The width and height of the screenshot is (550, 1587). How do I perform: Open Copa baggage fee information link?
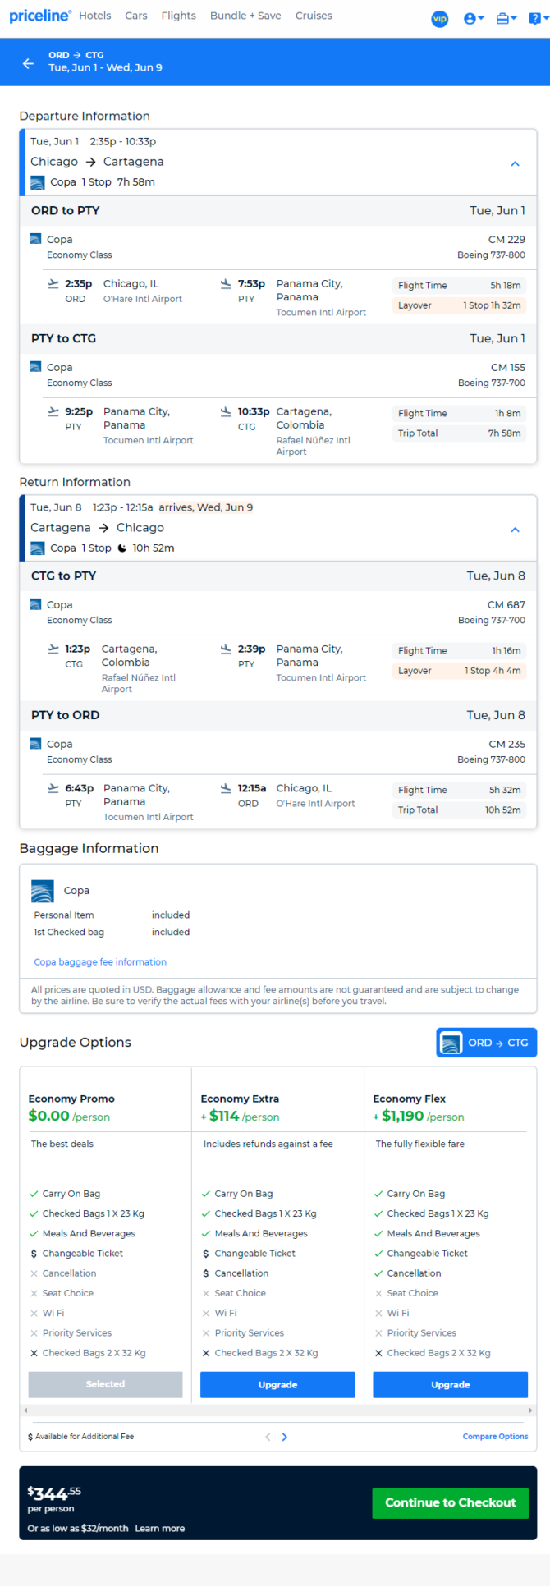100,961
